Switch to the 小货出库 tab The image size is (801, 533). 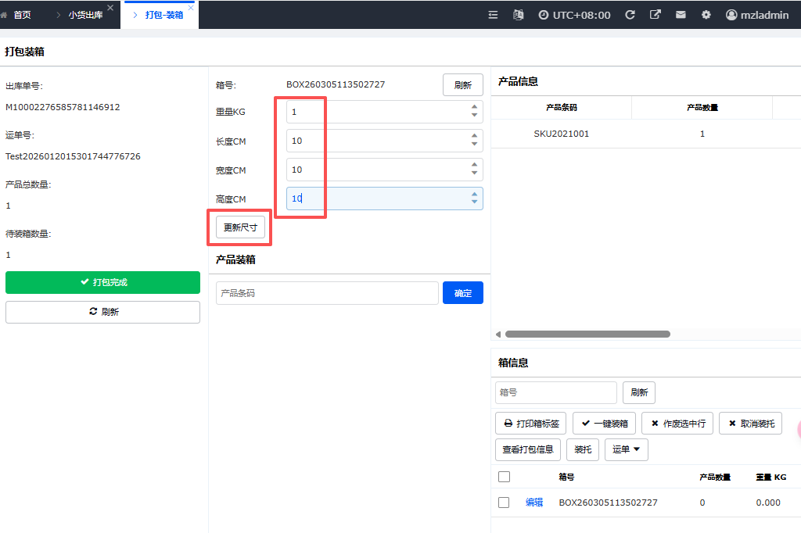pyautogui.click(x=85, y=15)
